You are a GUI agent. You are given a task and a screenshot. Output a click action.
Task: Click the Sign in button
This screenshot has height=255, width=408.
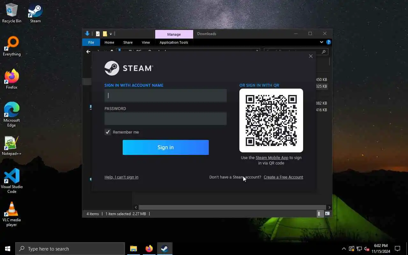166,147
